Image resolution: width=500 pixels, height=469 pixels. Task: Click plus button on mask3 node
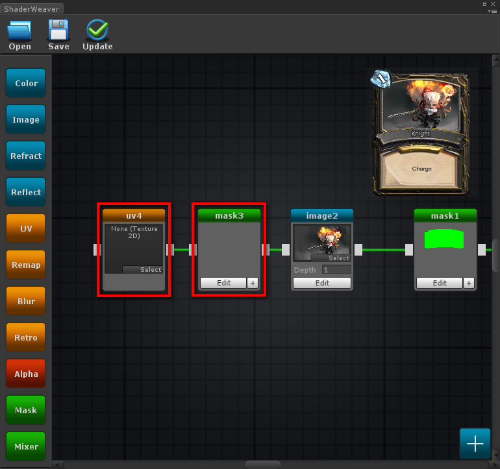[253, 283]
